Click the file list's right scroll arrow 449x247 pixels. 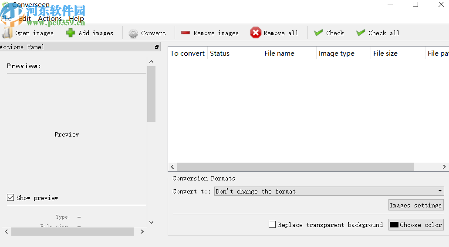pyautogui.click(x=444, y=167)
